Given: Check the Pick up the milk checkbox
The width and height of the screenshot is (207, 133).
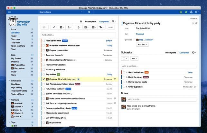Looking at the screenshot, I should click(44, 41).
